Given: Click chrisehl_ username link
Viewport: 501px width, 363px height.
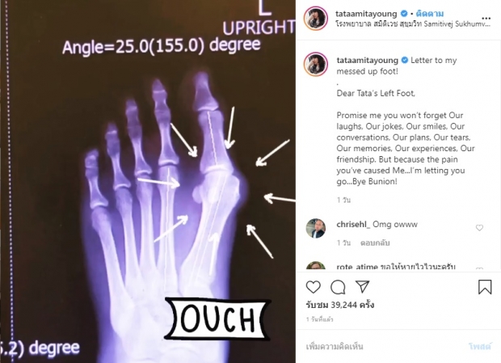Looking at the screenshot, I should click(353, 224).
